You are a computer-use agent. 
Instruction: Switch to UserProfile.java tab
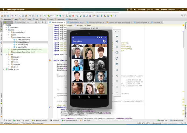pyautogui.click(x=142, y=22)
